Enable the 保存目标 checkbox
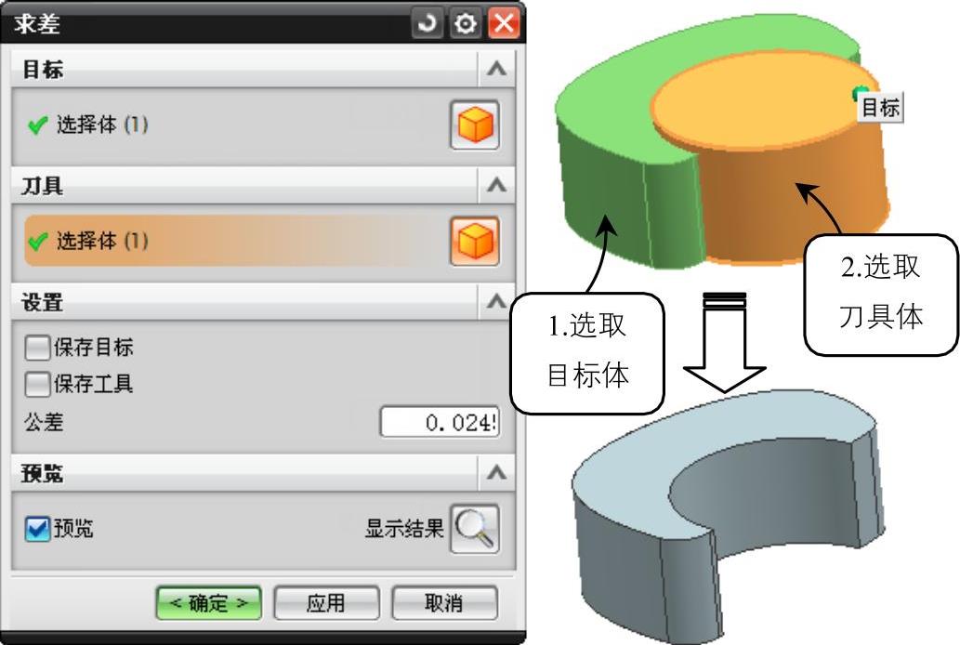 pyautogui.click(x=37, y=348)
